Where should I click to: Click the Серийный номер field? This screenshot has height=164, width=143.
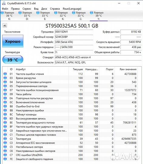74,37
